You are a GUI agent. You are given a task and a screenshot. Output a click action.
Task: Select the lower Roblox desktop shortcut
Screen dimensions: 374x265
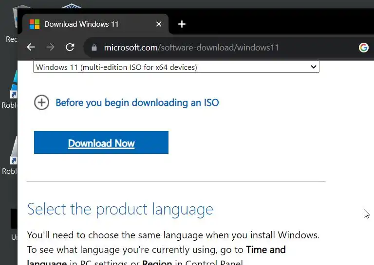click(10, 156)
